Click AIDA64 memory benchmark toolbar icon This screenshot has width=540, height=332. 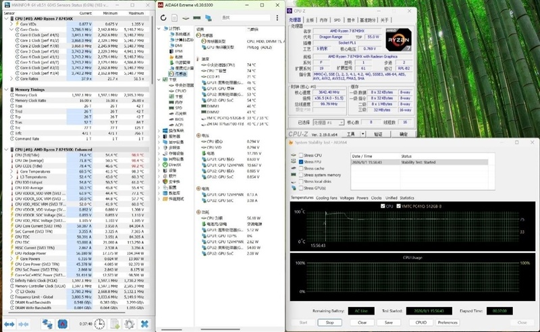pos(197,18)
